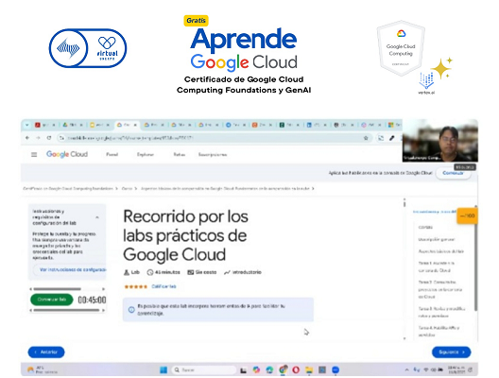
Task: Open the Curso breadcrumb link
Action: [x=127, y=189]
